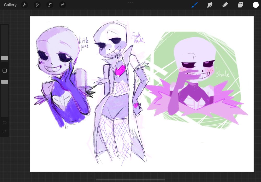This screenshot has width=261, height=182.
Task: Select the Transform arrow tool
Action: tap(62, 5)
